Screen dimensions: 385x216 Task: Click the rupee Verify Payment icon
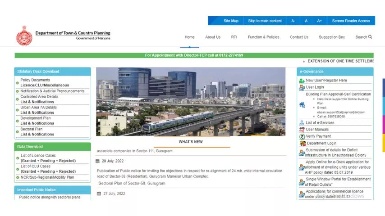point(302,136)
